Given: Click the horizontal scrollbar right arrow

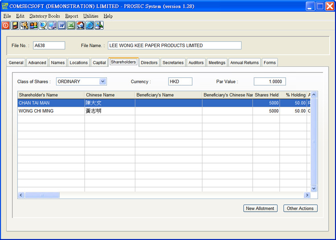Looking at the screenshot, I should click(x=307, y=195).
